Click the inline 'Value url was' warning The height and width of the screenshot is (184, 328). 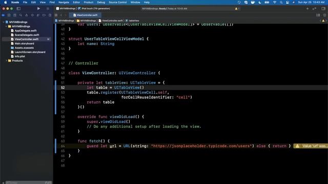tap(311, 146)
